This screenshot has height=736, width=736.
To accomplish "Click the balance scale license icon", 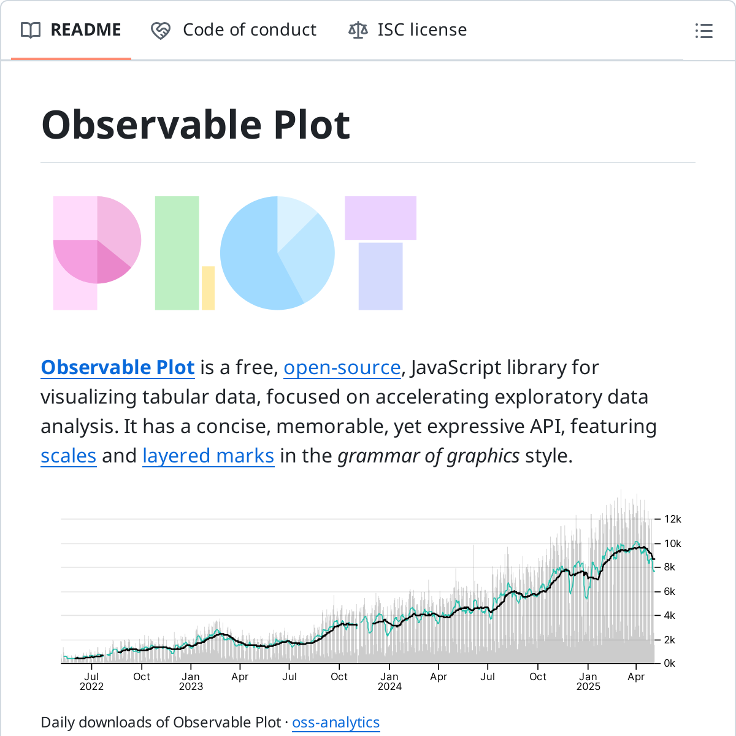I will coord(358,30).
